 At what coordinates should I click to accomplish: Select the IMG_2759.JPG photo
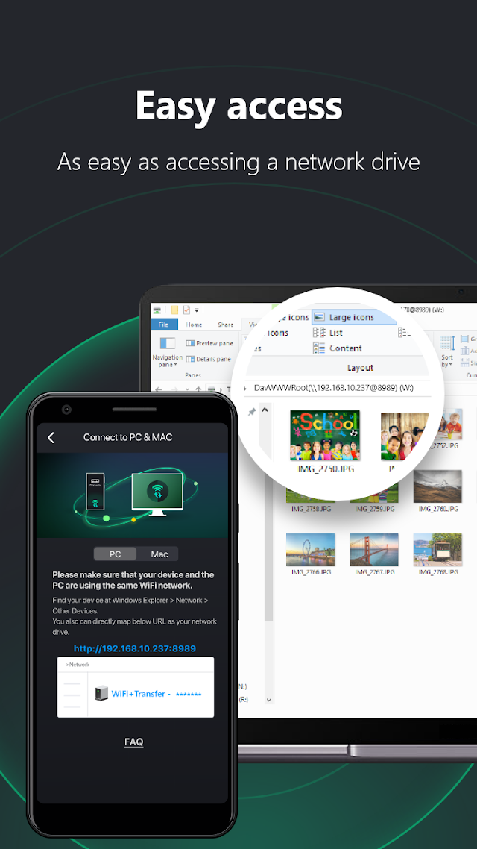(x=374, y=494)
